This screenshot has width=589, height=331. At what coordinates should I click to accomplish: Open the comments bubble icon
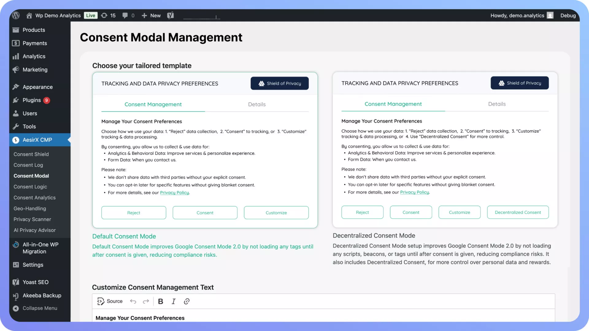click(x=125, y=15)
